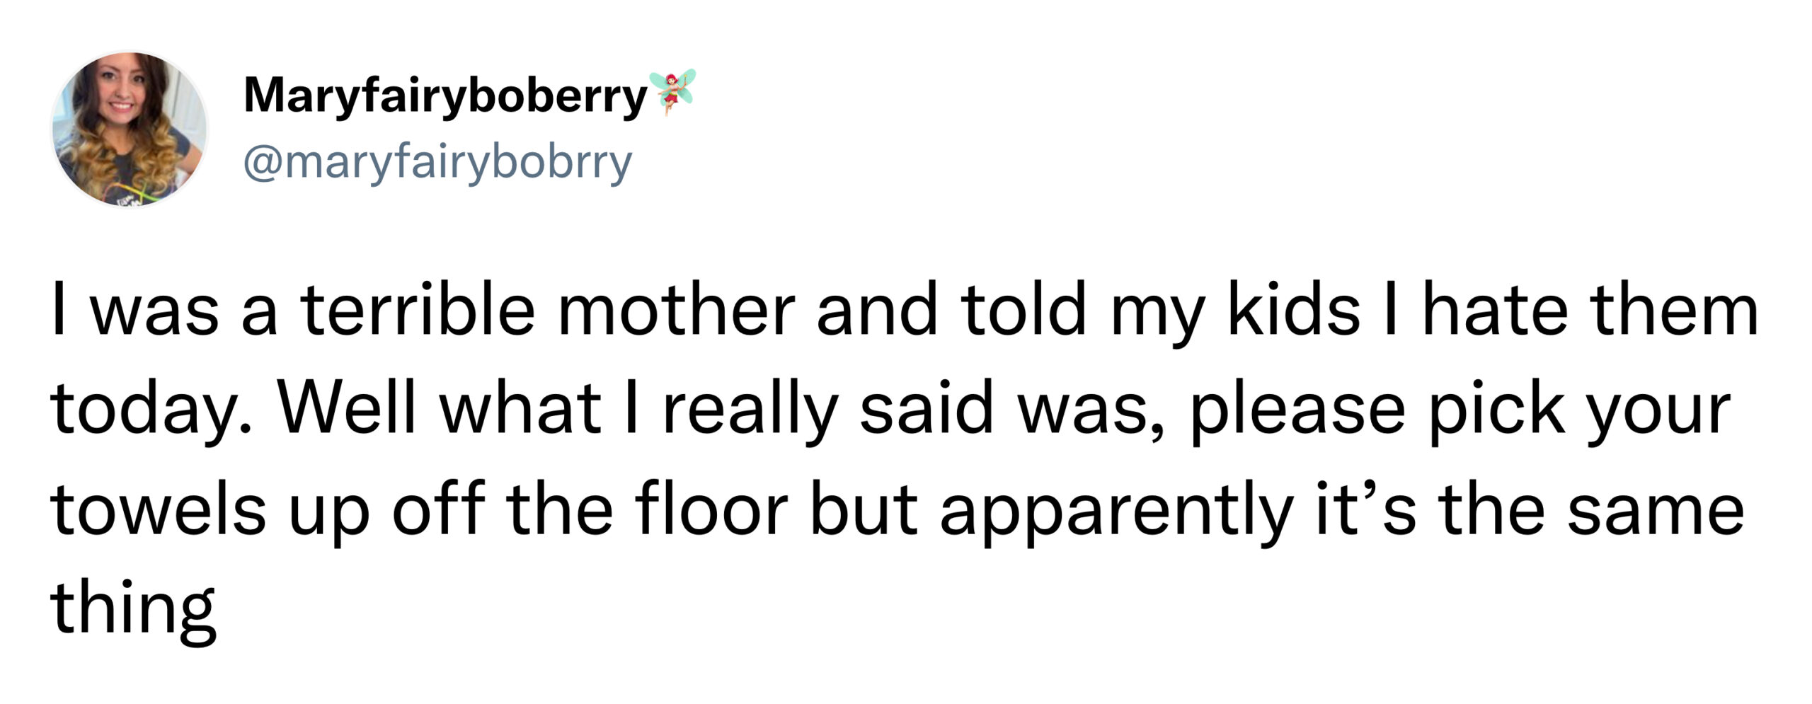Visit the @maryfairybobrry handle link
Screen dimensions: 1812x704
pos(437,163)
